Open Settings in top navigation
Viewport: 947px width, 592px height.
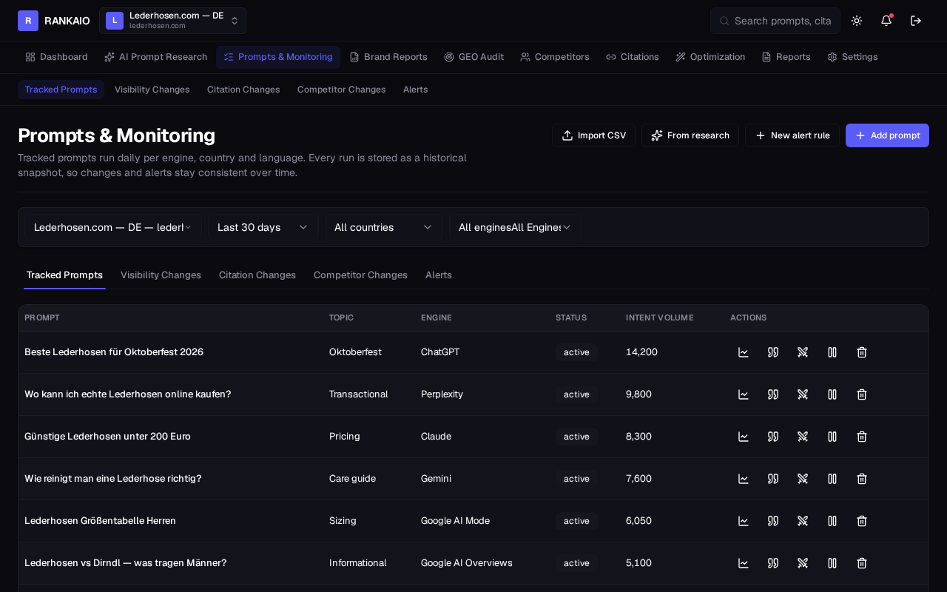852,57
